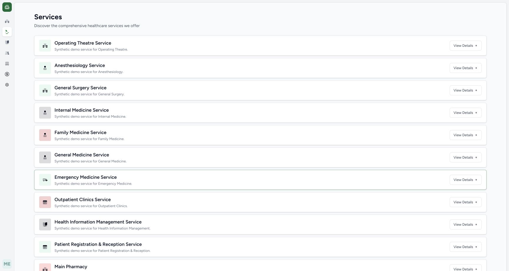
Task: Open the people sidebar icon
Action: (7, 53)
